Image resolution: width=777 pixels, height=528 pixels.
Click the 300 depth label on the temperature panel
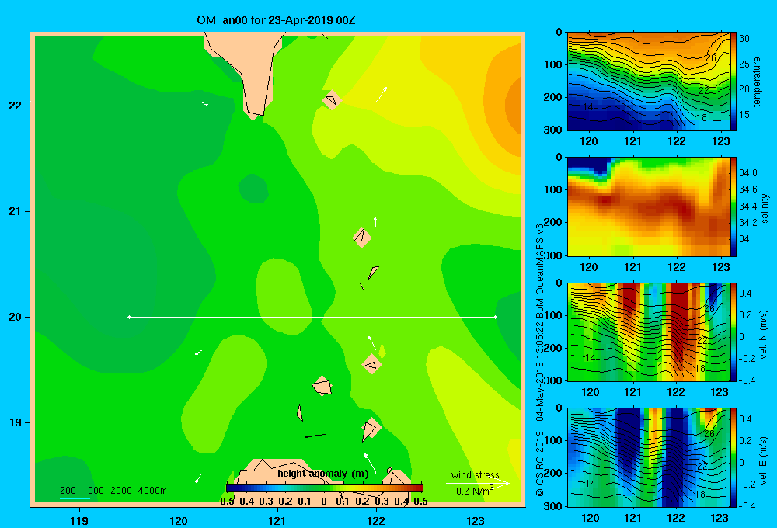552,130
